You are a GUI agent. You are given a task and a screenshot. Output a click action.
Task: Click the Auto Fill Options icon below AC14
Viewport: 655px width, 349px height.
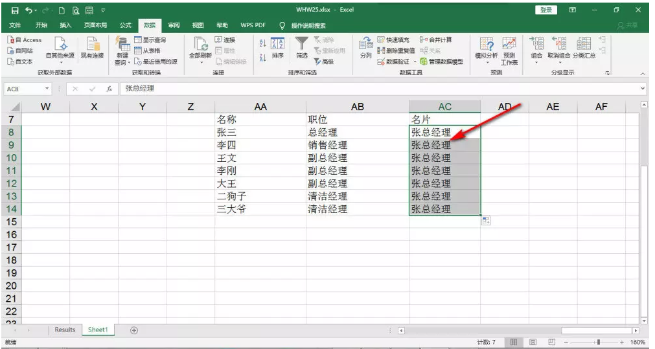pos(486,221)
